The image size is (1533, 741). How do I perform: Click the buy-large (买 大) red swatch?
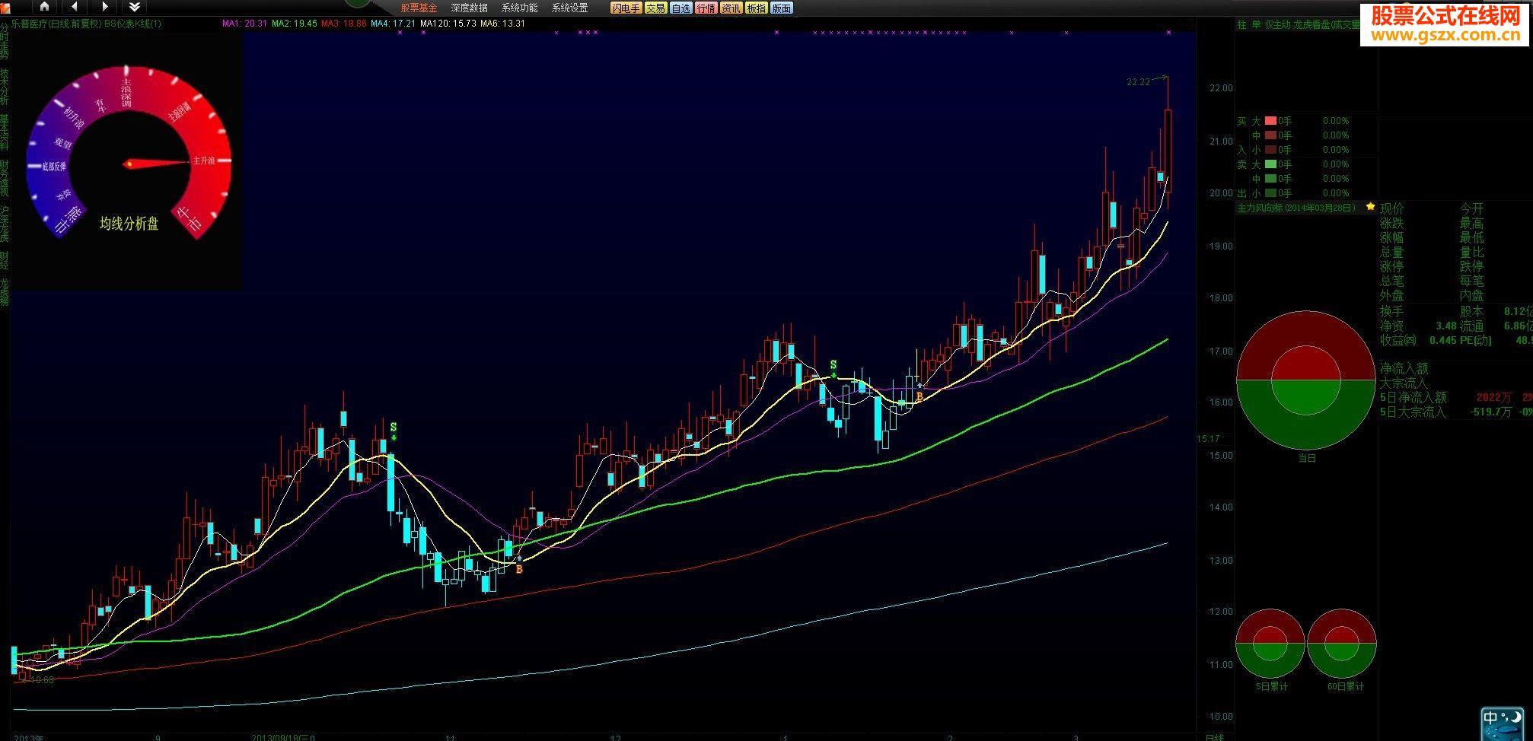(x=1270, y=121)
